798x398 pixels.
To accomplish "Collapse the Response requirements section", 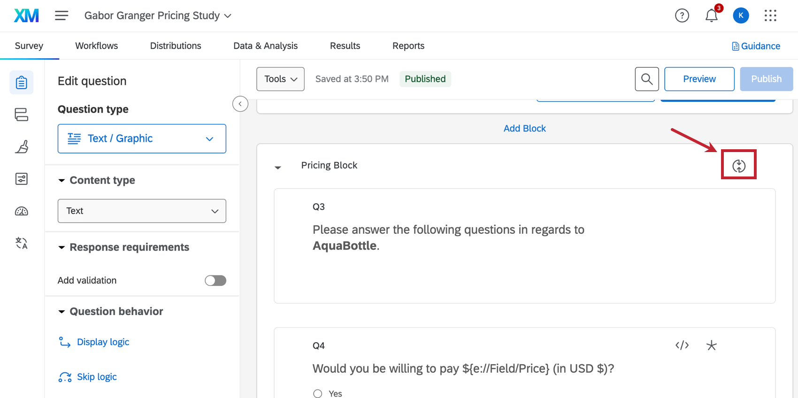I will 61,247.
